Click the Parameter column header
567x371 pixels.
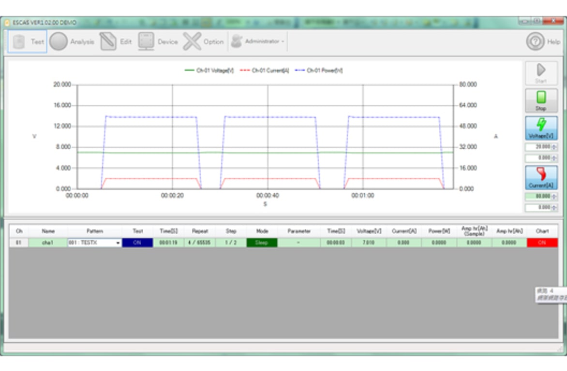[299, 231]
